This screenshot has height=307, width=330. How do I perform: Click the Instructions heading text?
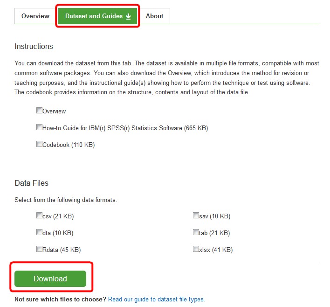click(34, 46)
